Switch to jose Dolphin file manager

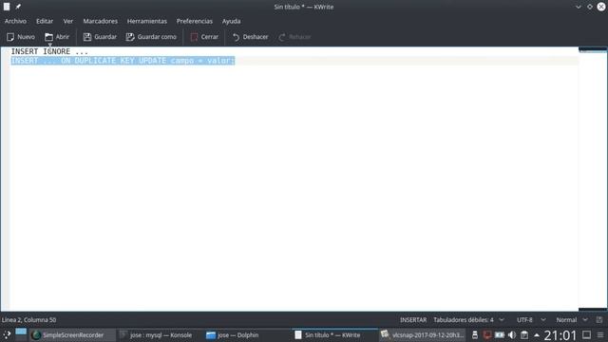232,335
